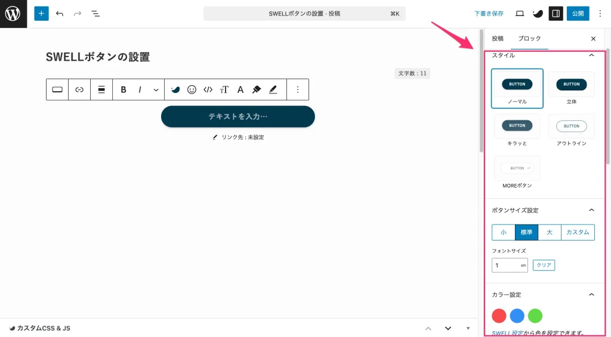Open the command palette title bar
Image resolution: width=611 pixels, height=337 pixels.
click(x=304, y=14)
